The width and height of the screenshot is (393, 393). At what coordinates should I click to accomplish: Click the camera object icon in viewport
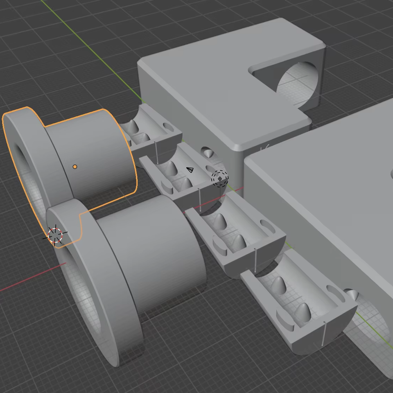190,169
